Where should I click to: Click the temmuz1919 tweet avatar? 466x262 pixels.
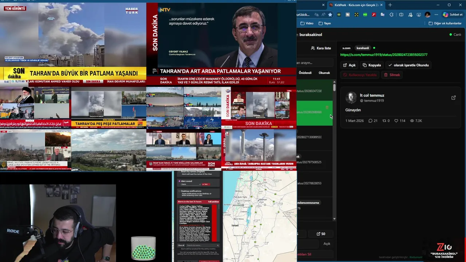(x=351, y=97)
